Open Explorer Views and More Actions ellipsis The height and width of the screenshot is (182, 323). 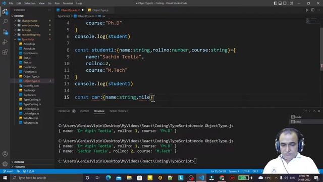point(49,10)
